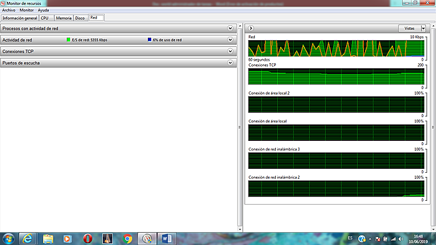The image size is (436, 245).
Task: Open the wireless network signal tray icon
Action: 393,239
